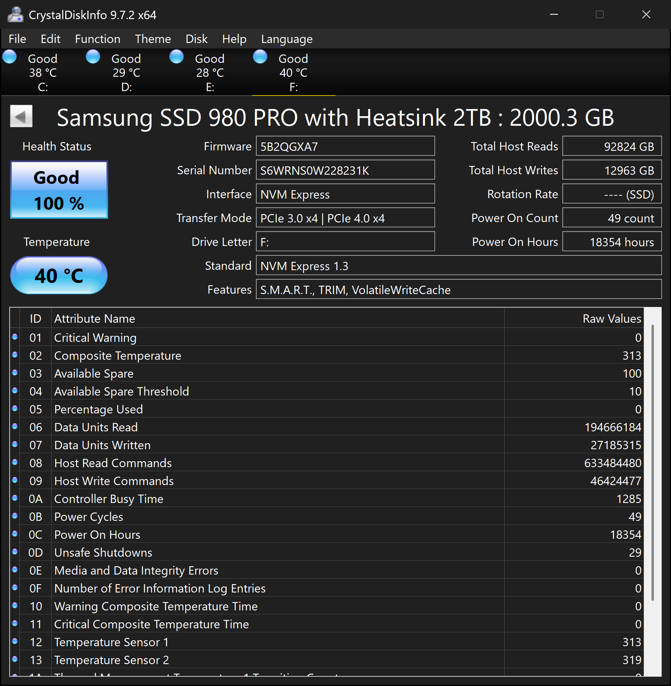Click the Good 100 % health status button

pos(59,190)
